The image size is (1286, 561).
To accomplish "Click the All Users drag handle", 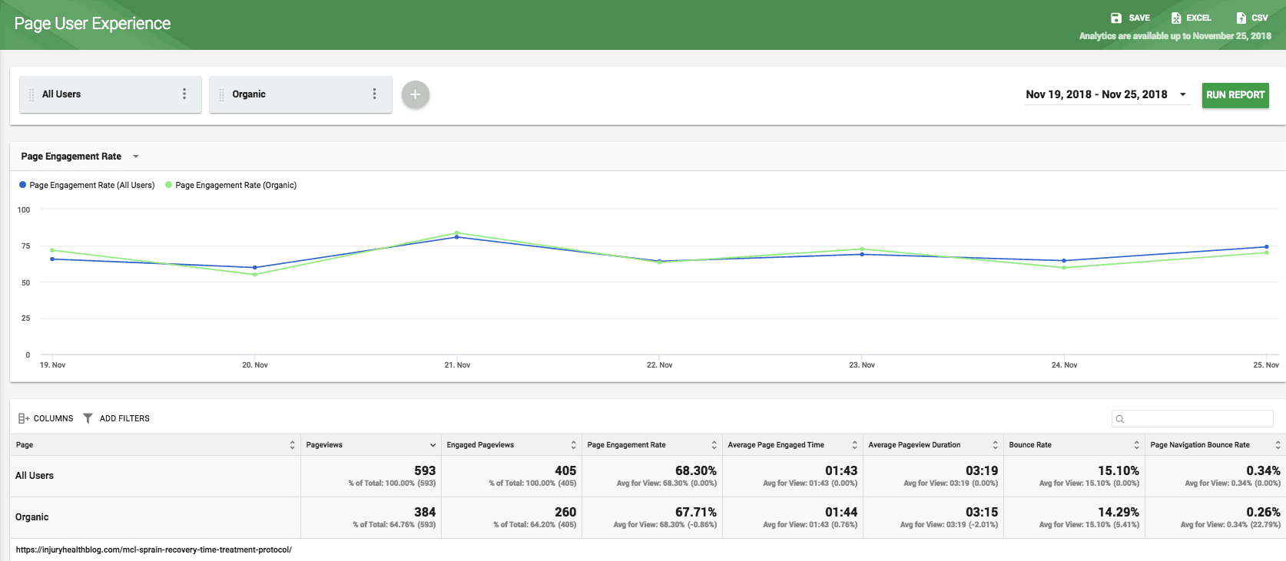I will (x=31, y=94).
